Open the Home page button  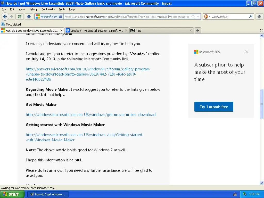click(29, 16)
